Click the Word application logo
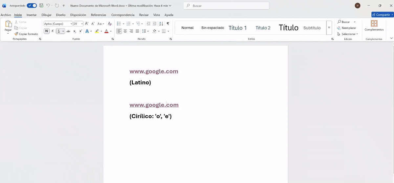 (4, 6)
